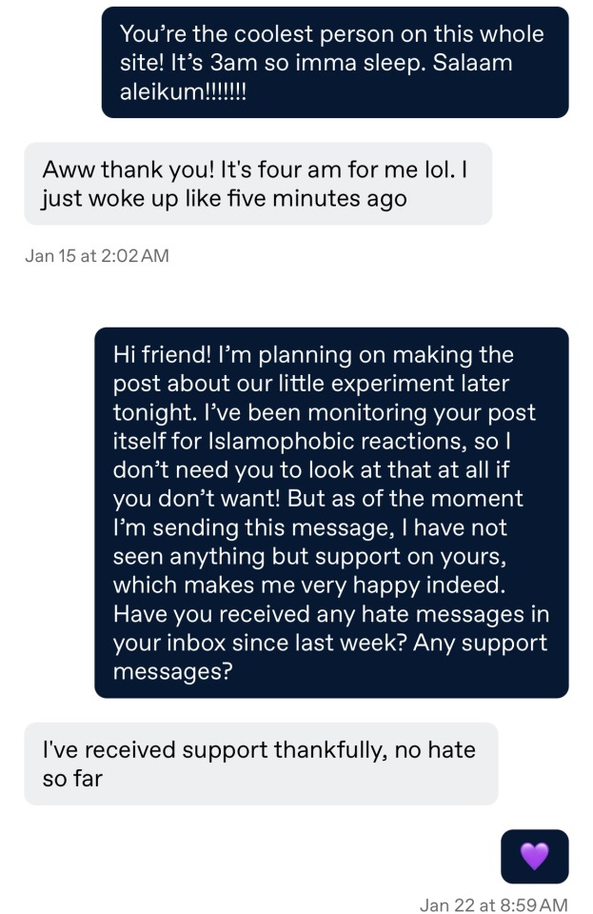593x914 pixels.
Task: Click the "Jan 15 at 2:02 AM" timestamp
Action: (96, 255)
